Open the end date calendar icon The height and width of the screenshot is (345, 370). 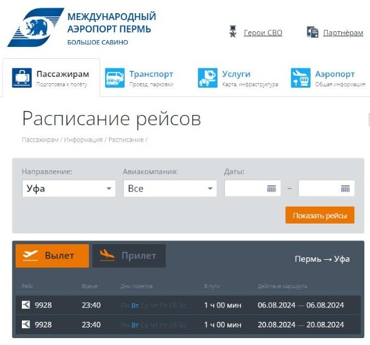pyautogui.click(x=345, y=188)
